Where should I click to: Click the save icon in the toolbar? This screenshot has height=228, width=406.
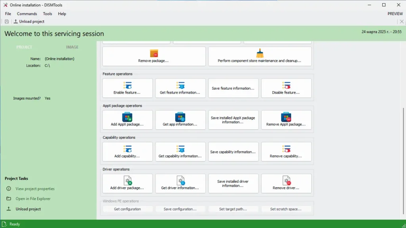click(7, 21)
